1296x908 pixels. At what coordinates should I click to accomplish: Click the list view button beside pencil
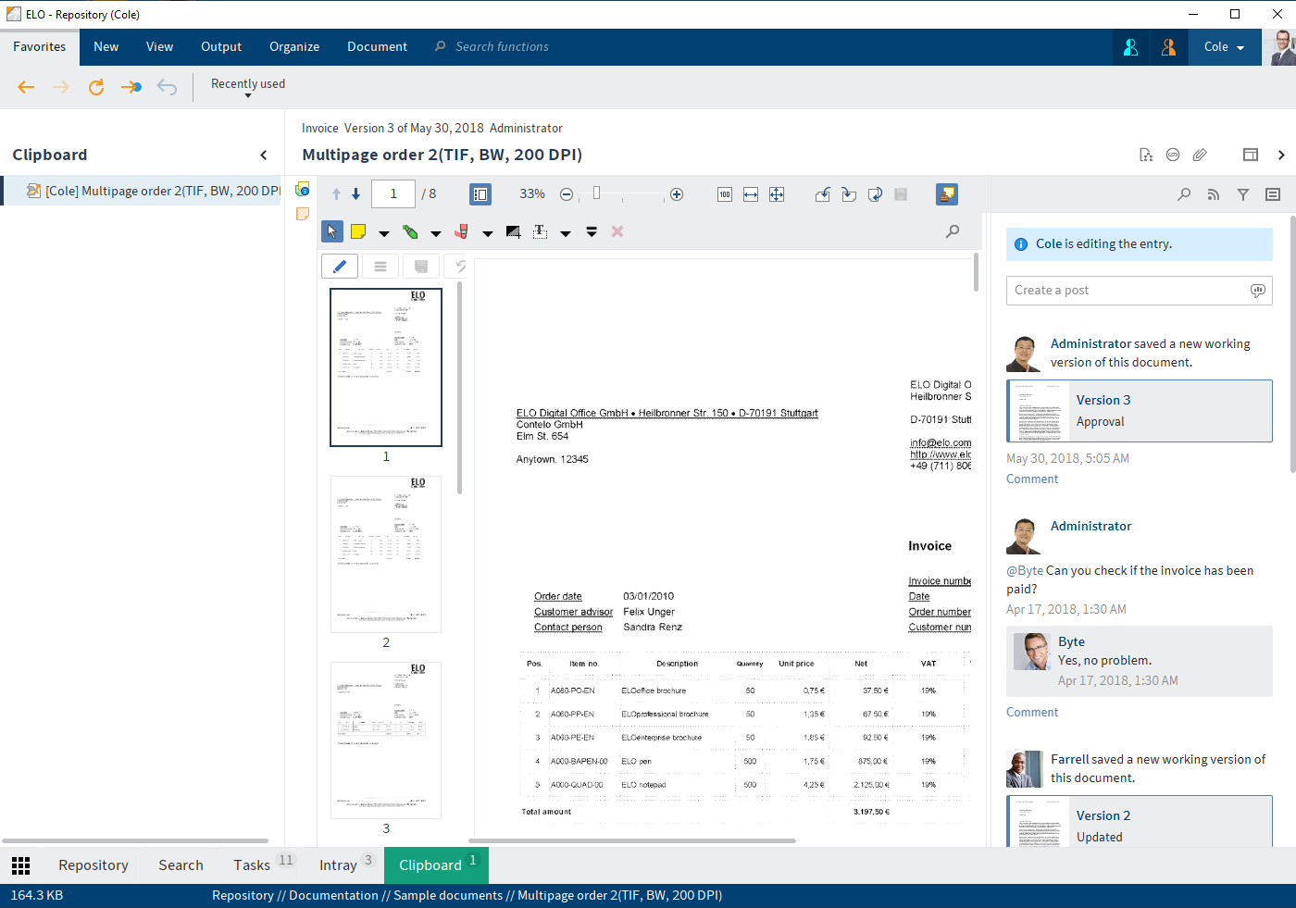pos(380,267)
